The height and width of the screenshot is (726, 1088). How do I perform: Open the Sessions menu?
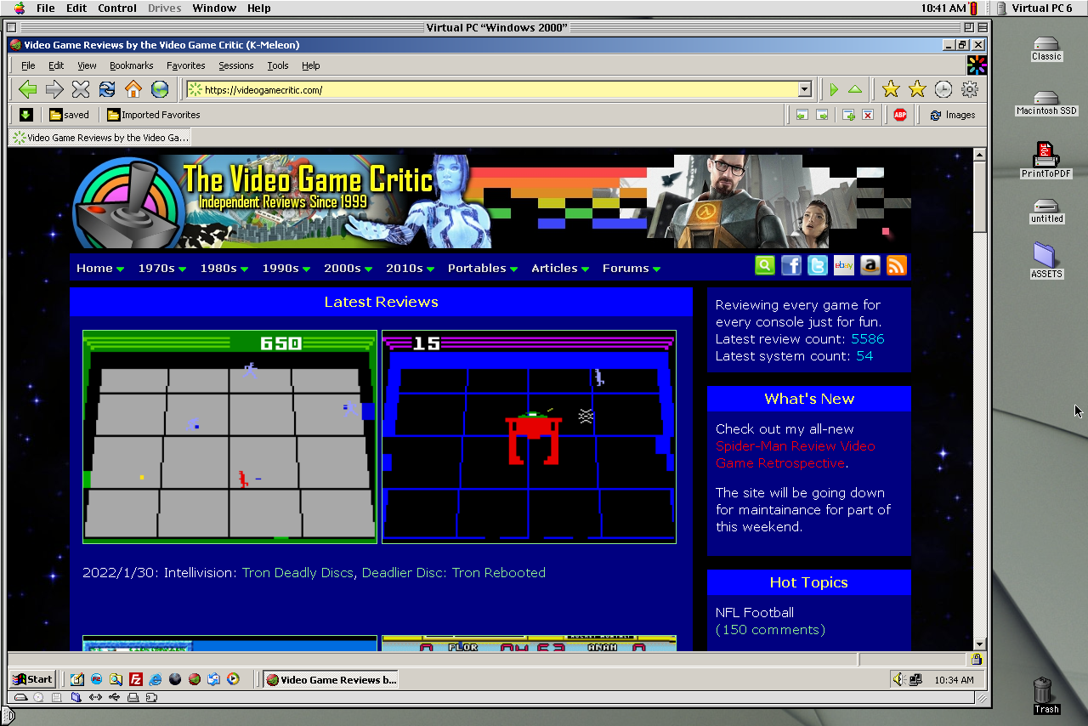point(236,65)
